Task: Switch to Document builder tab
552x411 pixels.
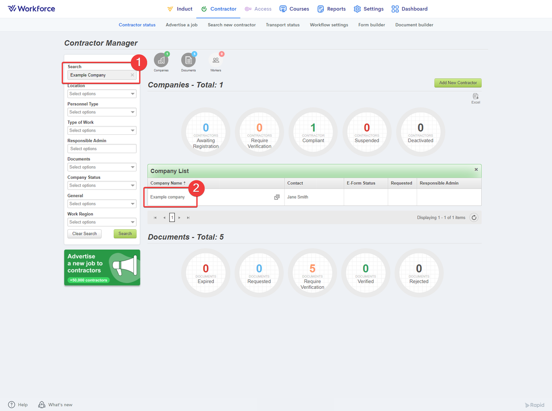Action: pyautogui.click(x=414, y=25)
